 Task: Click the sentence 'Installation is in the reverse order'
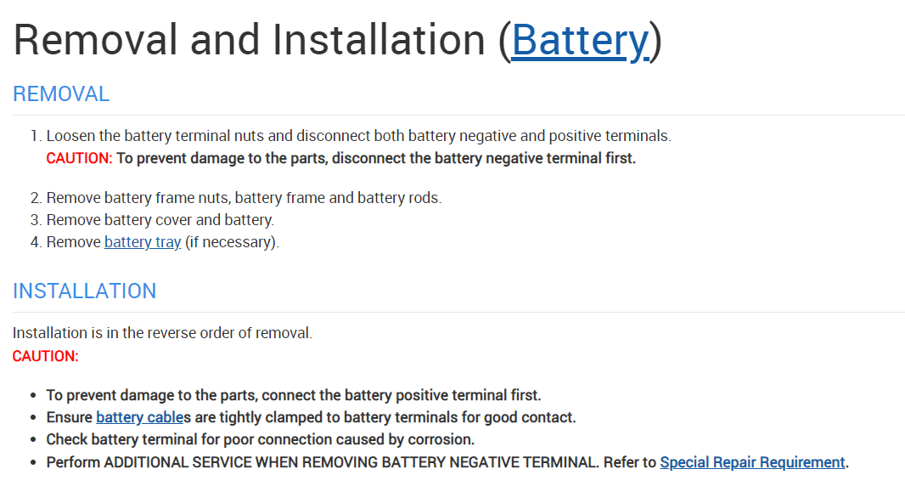click(162, 333)
